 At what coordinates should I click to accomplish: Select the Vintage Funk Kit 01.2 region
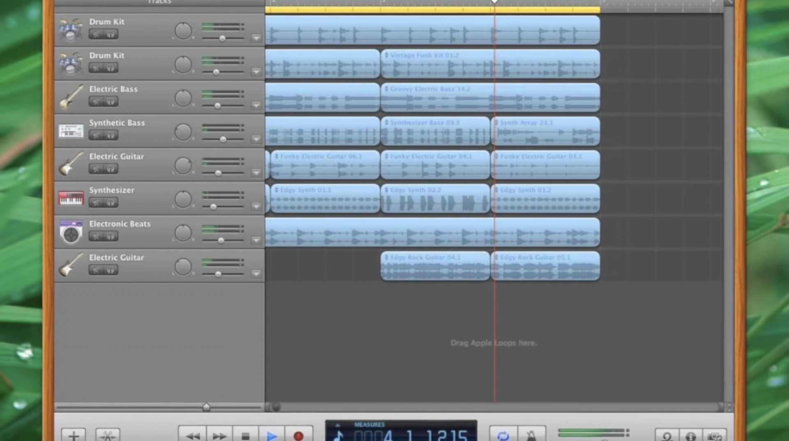pos(489,64)
